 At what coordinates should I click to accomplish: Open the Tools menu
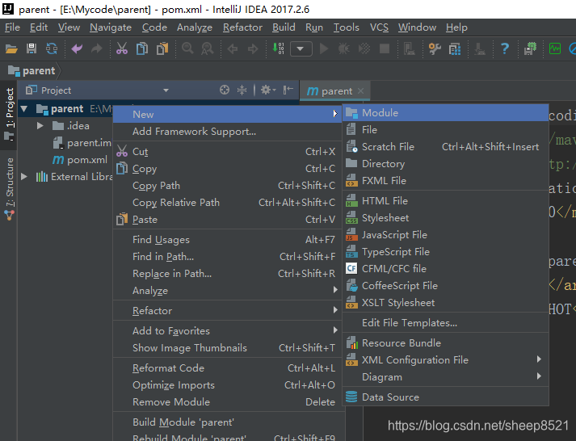point(346,27)
